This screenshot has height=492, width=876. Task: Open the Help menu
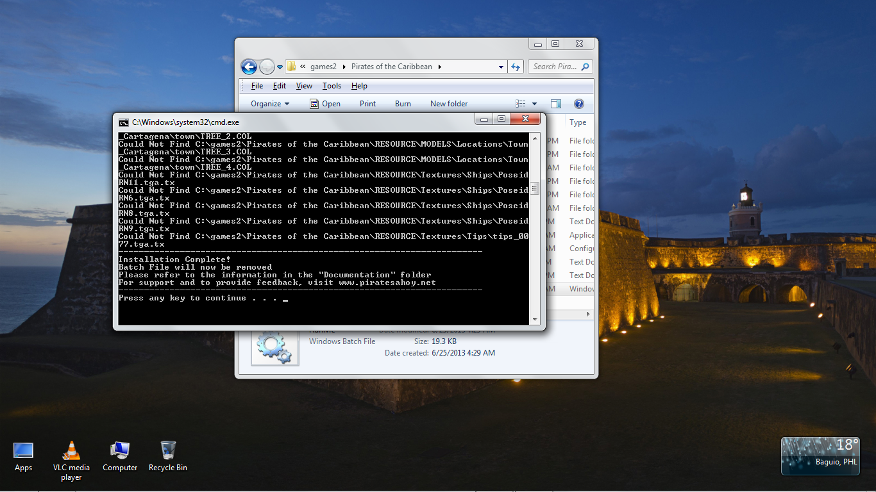coord(359,86)
